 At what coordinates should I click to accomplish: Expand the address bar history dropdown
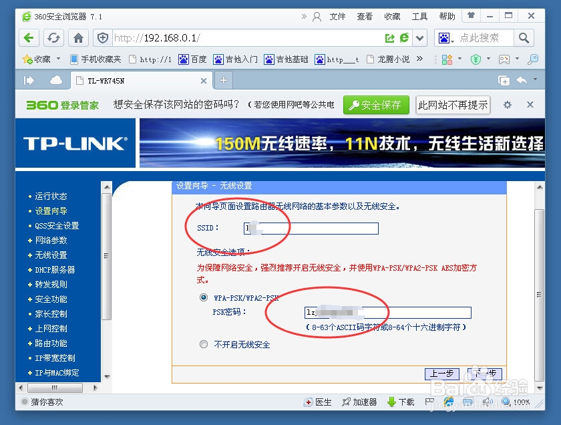click(420, 38)
